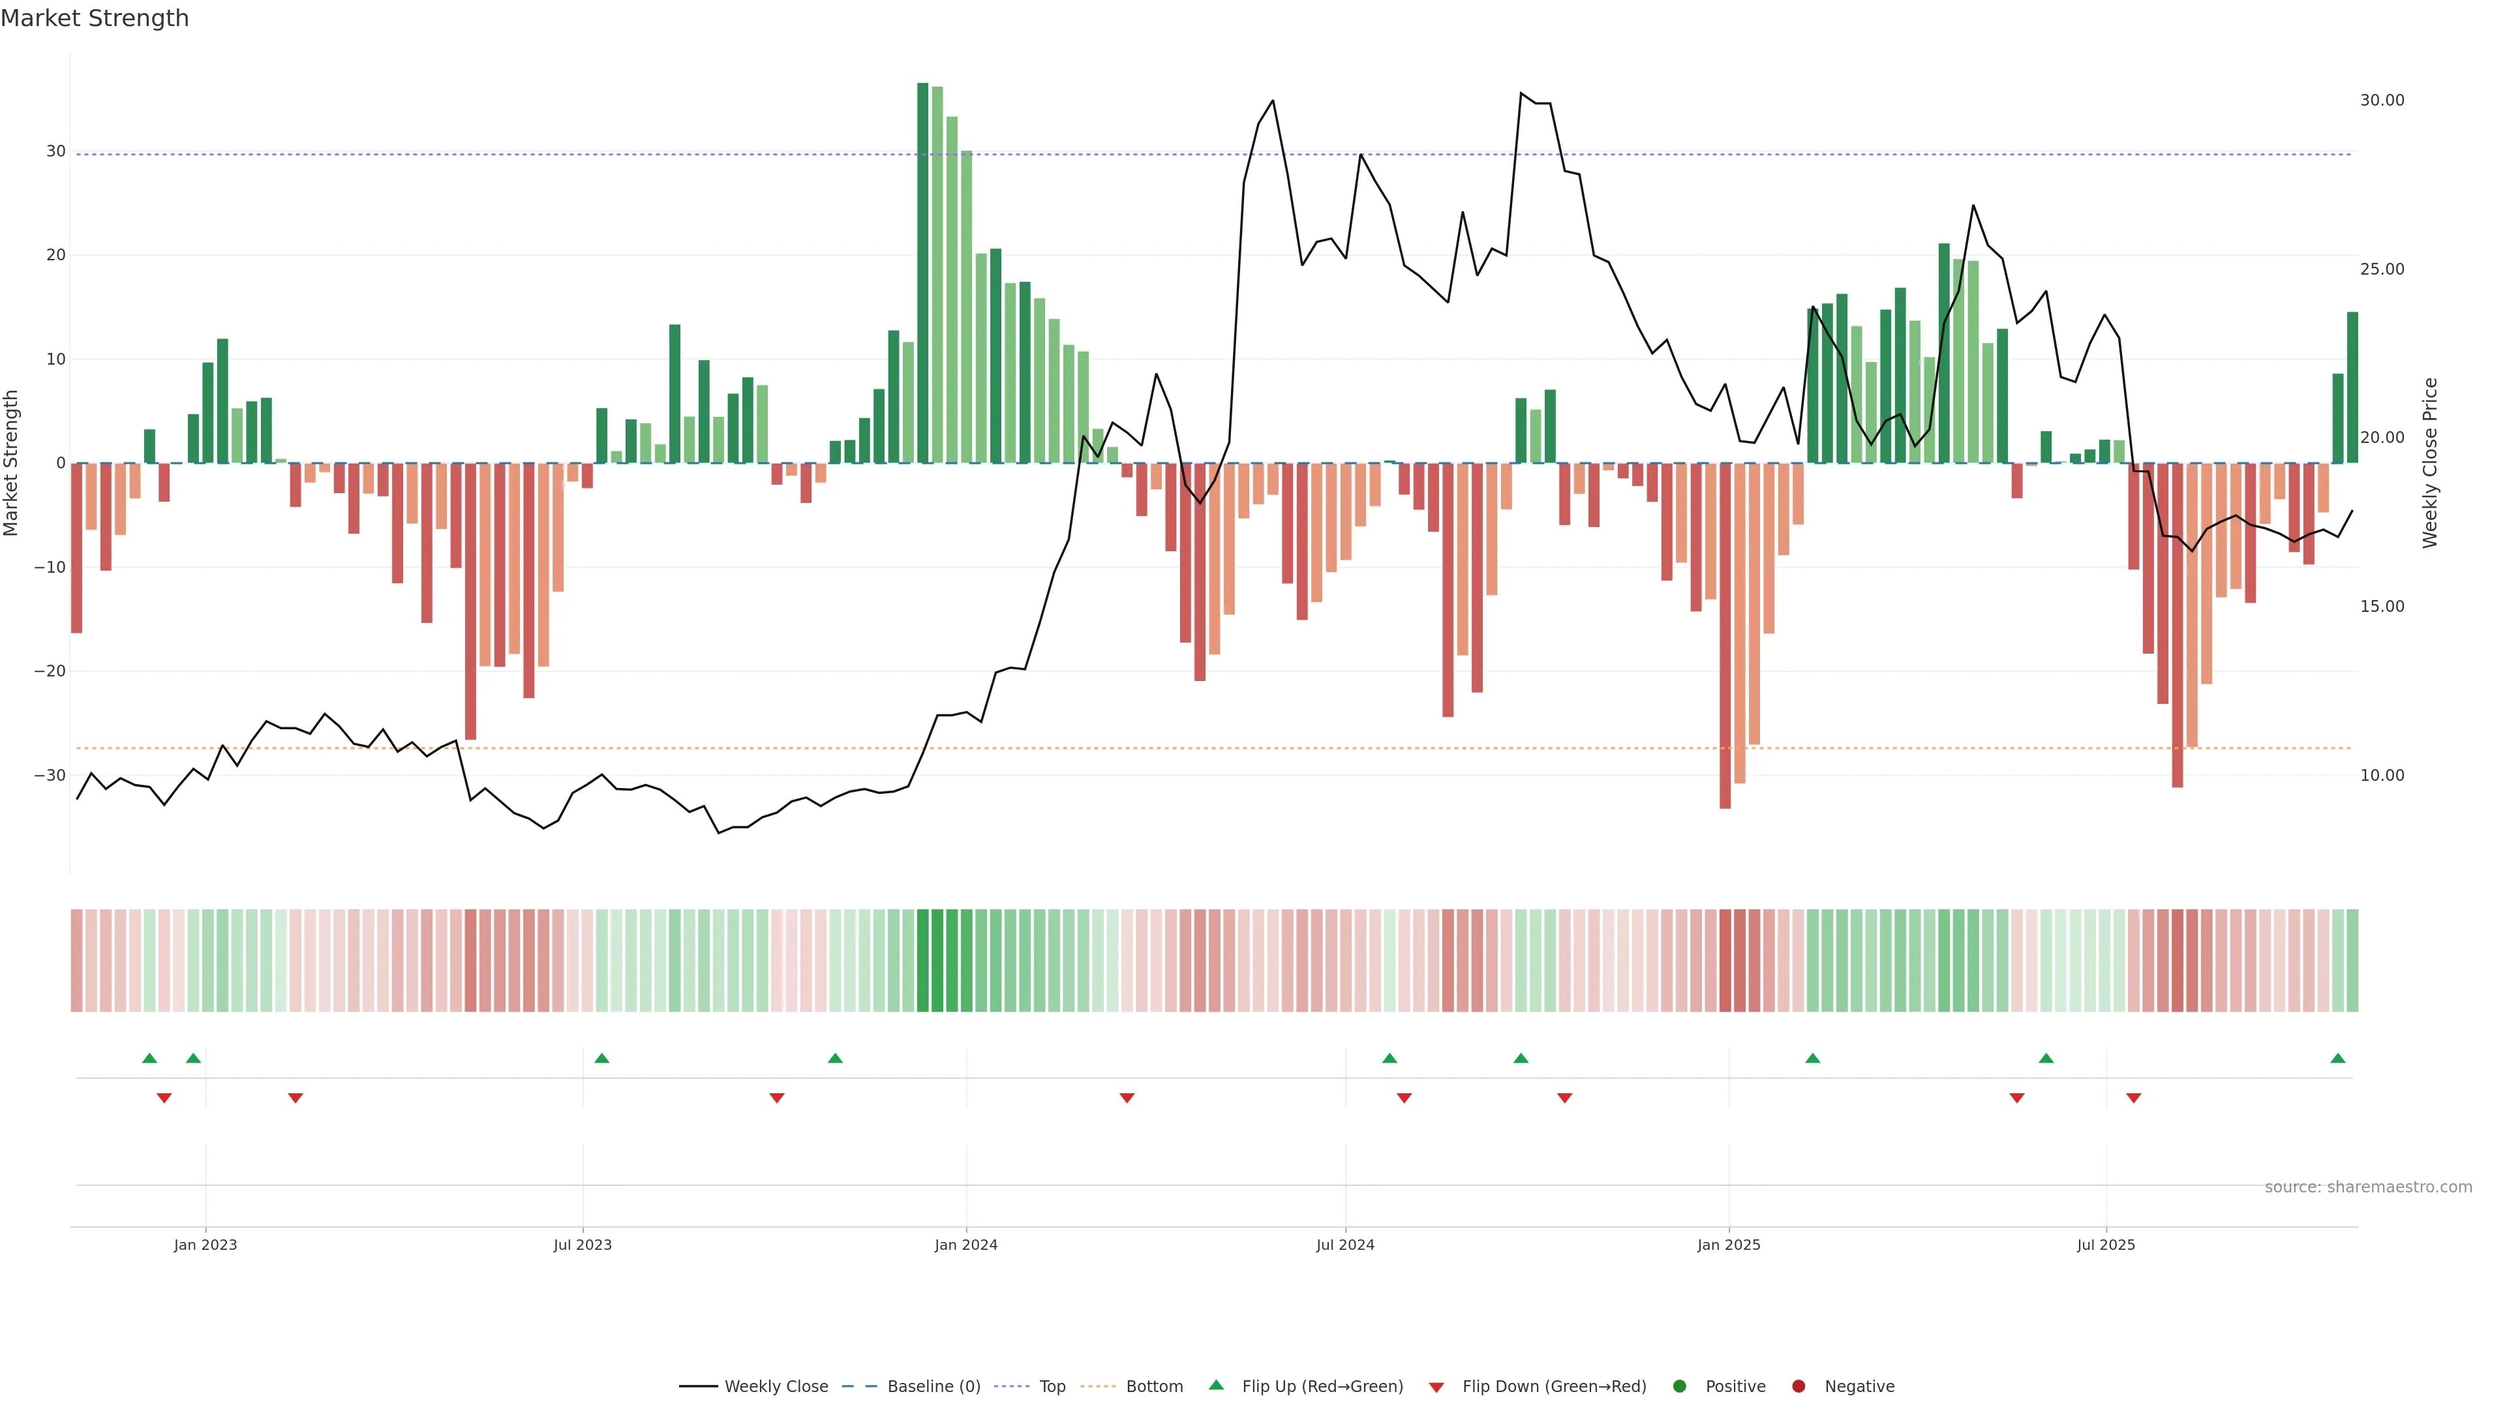Click the tallest dark green strength bar

(x=923, y=272)
